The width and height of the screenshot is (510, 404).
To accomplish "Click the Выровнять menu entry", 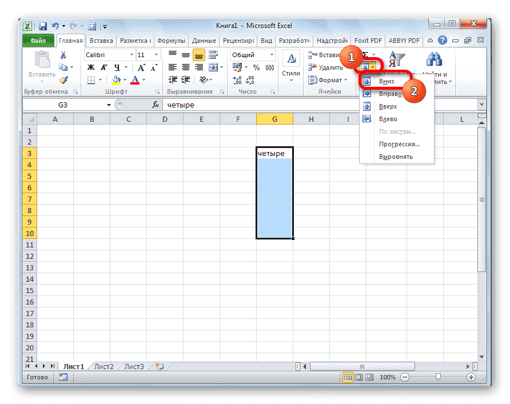I will pyautogui.click(x=396, y=156).
